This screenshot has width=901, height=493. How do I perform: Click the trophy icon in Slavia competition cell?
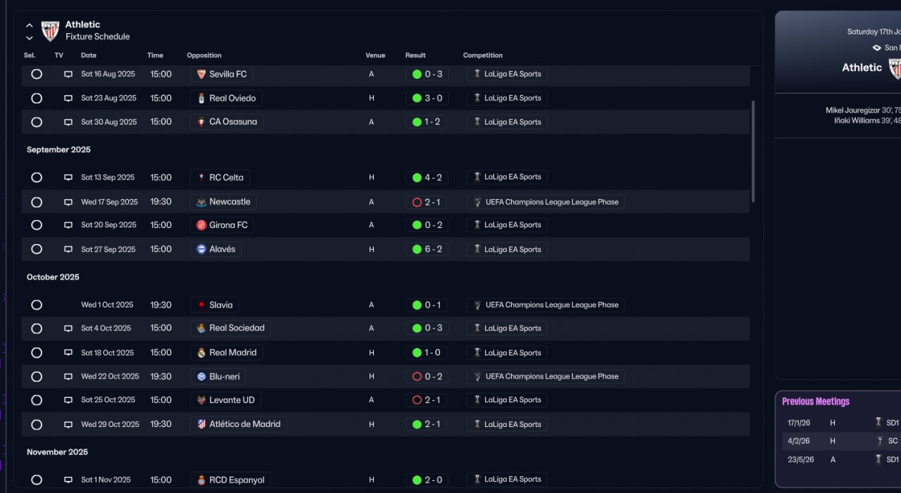pos(477,305)
